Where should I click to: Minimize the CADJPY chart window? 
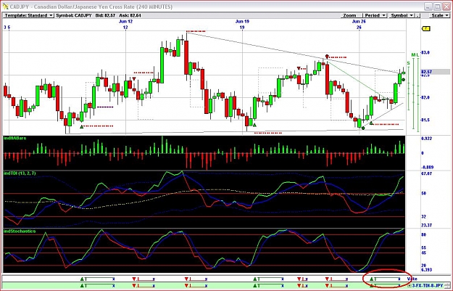pos(428,7)
